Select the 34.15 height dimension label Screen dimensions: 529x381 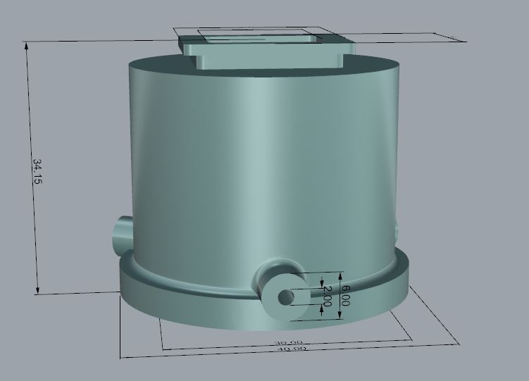click(x=38, y=171)
